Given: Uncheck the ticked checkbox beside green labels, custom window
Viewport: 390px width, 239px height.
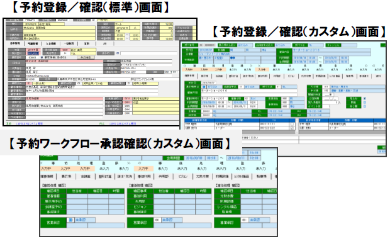Looking at the screenshot, I should (365, 99).
